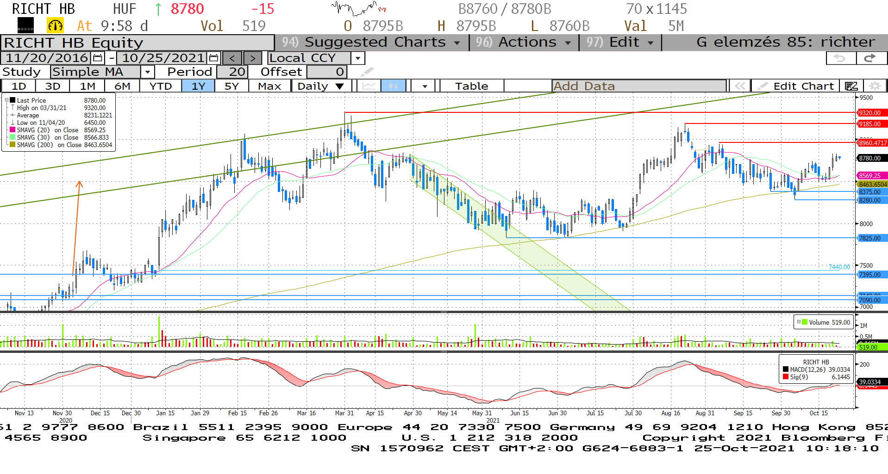Click the 8780.00 last price axis label
The image size is (888, 474).
[872, 158]
